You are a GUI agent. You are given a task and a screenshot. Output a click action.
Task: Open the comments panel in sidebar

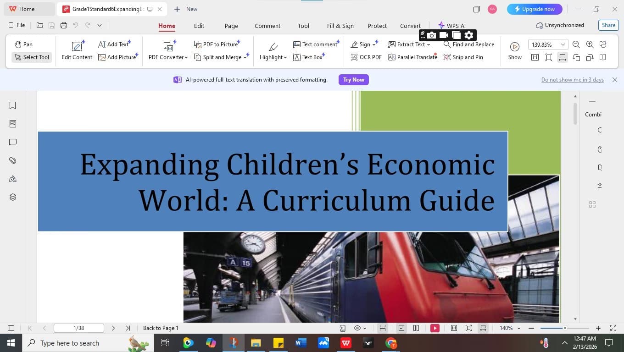(x=13, y=142)
